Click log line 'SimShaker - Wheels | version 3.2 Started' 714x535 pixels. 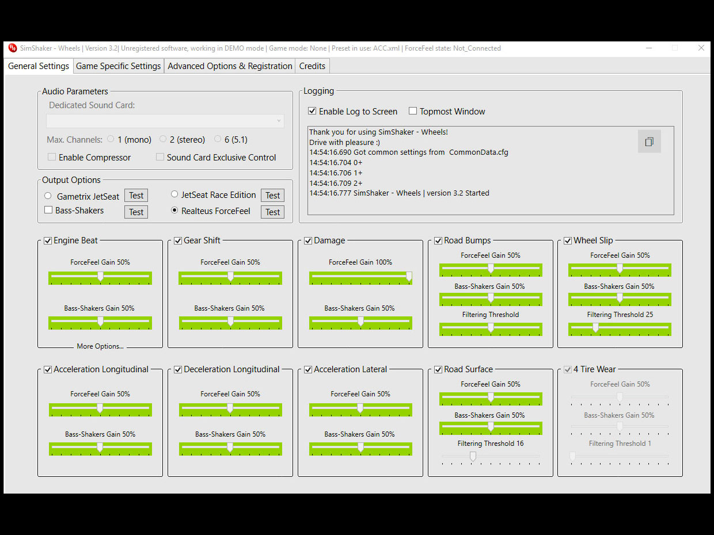coord(399,193)
